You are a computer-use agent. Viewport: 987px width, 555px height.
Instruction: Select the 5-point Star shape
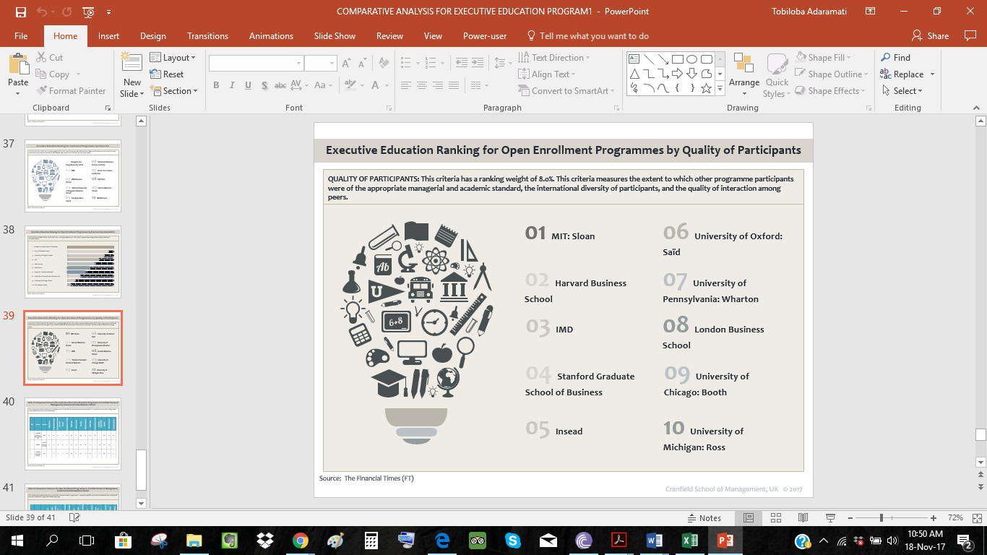[x=706, y=88]
